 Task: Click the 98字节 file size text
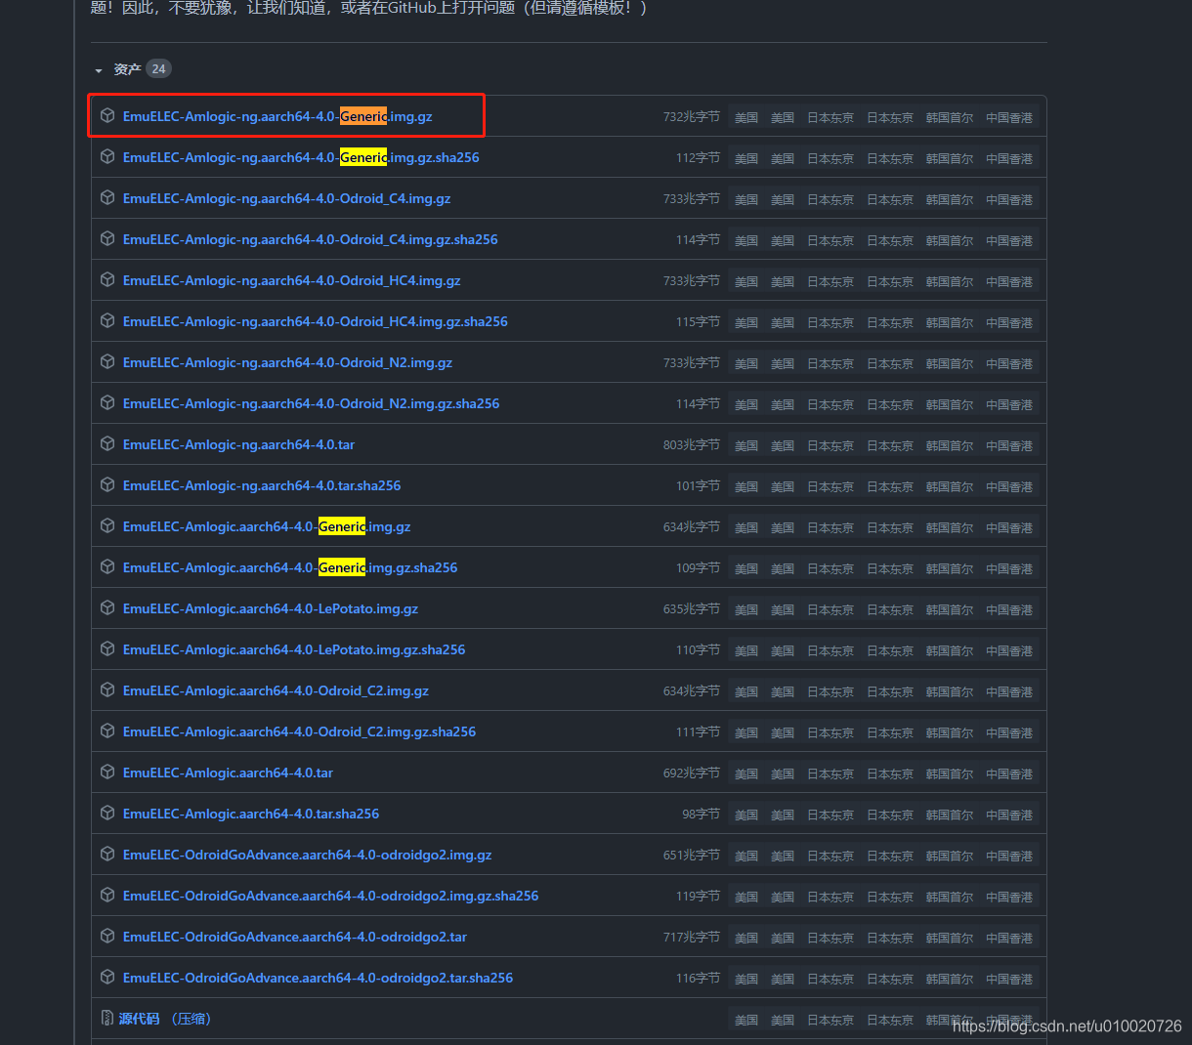tap(701, 814)
